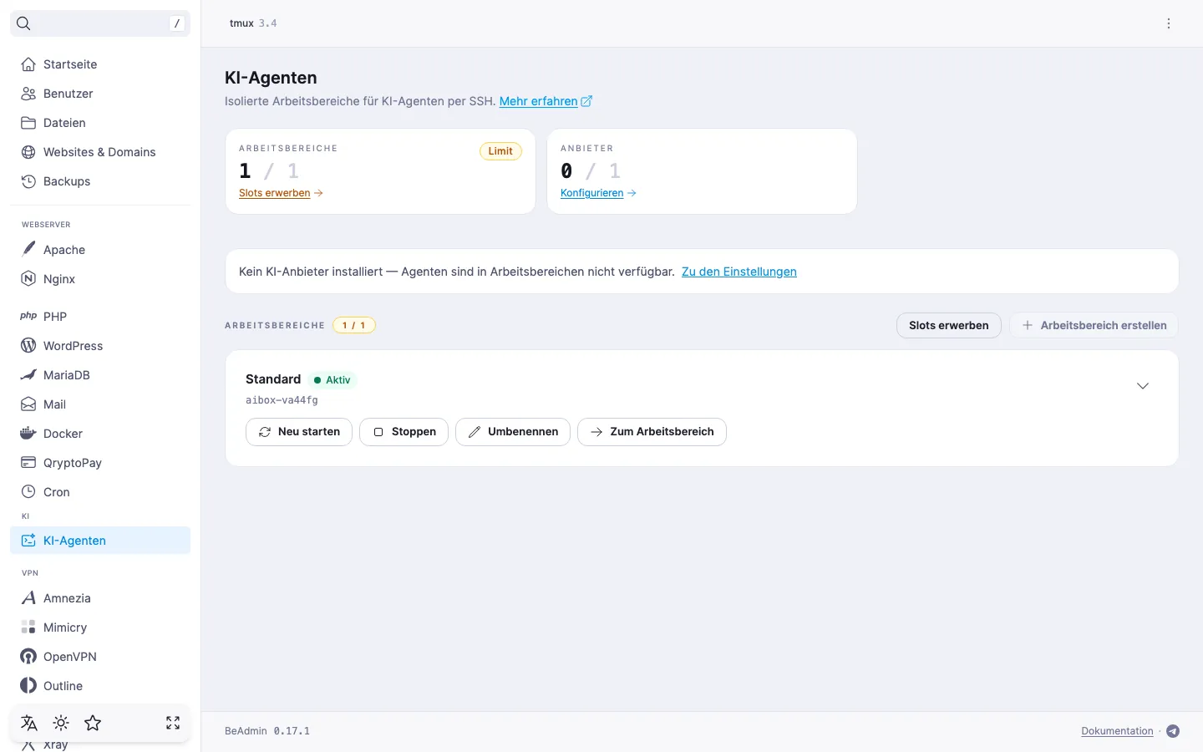Click the workspace ID aibox-va44fg
1203x752 pixels.
click(x=282, y=400)
